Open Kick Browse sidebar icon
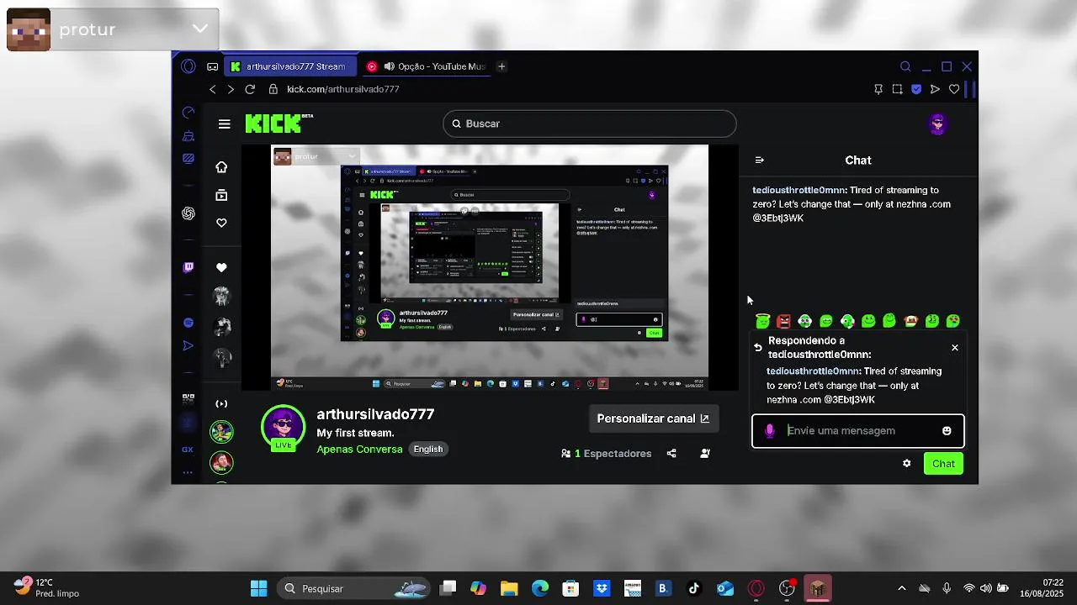1077x605 pixels. click(221, 195)
